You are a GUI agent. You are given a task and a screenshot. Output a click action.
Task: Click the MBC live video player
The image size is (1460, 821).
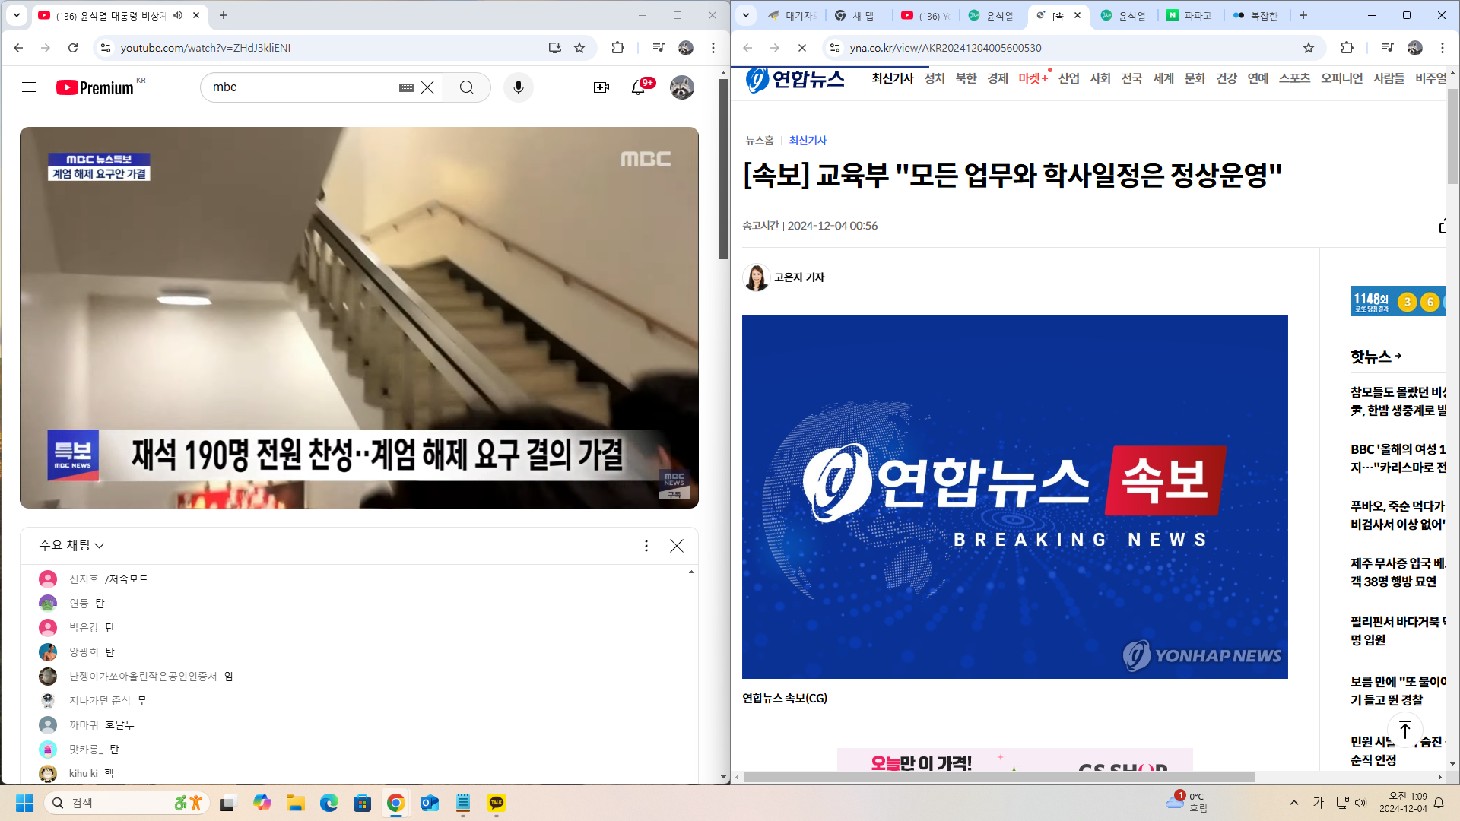coord(359,318)
